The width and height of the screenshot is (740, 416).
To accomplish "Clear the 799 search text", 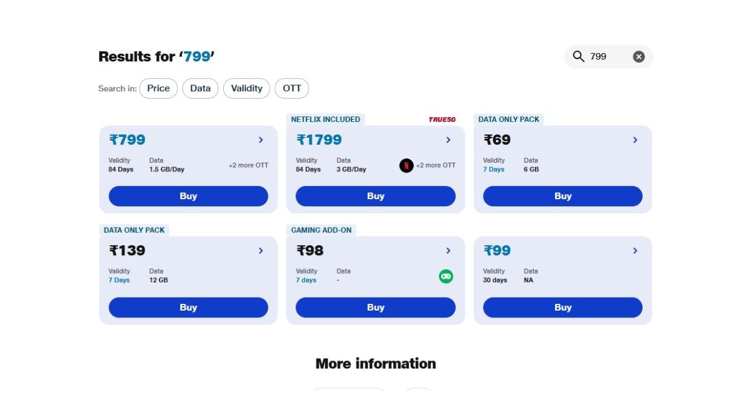I will pos(639,57).
